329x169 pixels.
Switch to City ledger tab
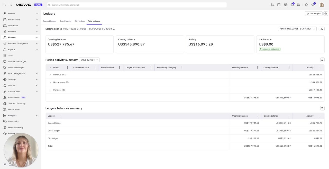click(x=80, y=21)
